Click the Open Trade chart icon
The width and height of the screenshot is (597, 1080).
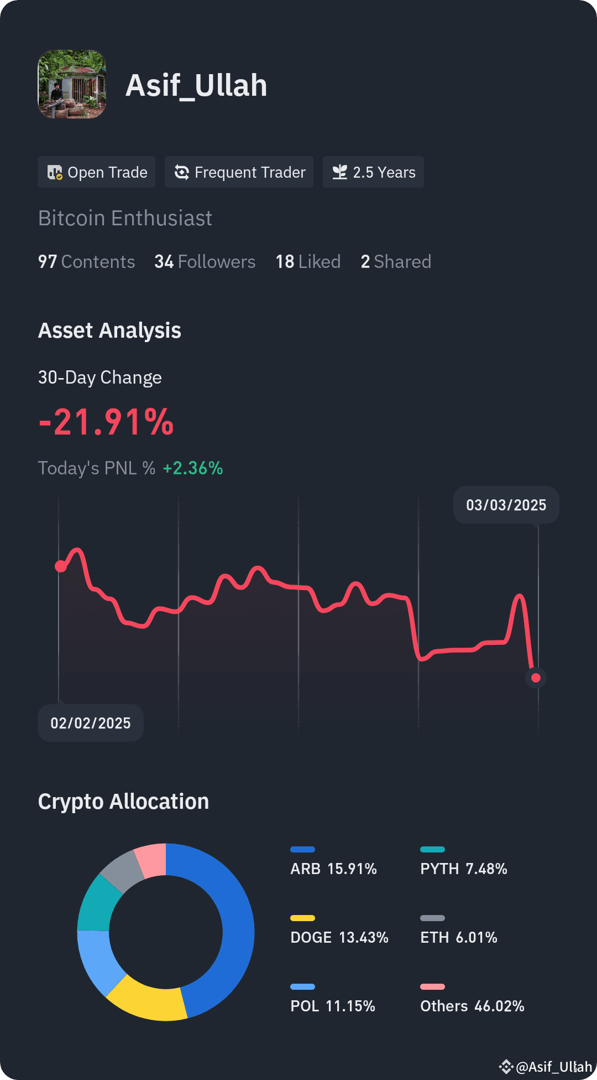pyautogui.click(x=55, y=172)
